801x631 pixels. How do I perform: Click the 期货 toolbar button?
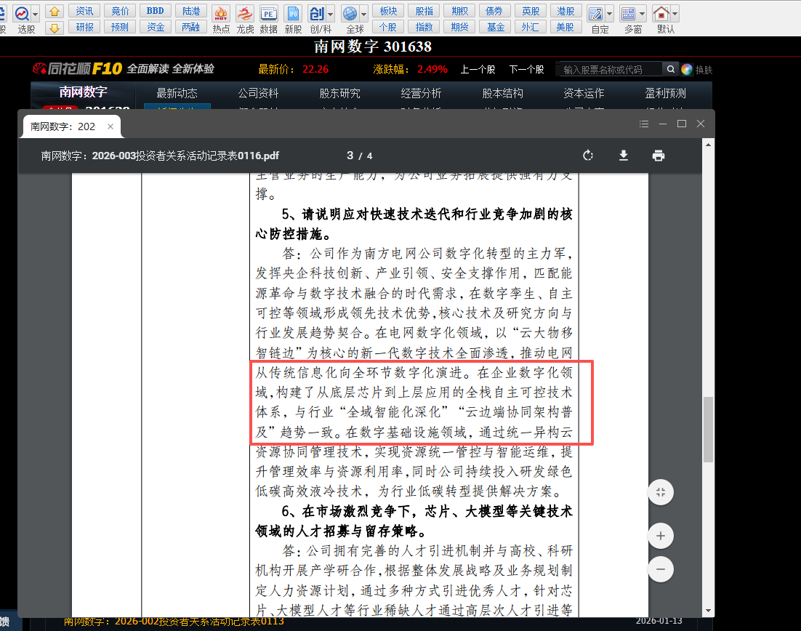click(x=460, y=27)
